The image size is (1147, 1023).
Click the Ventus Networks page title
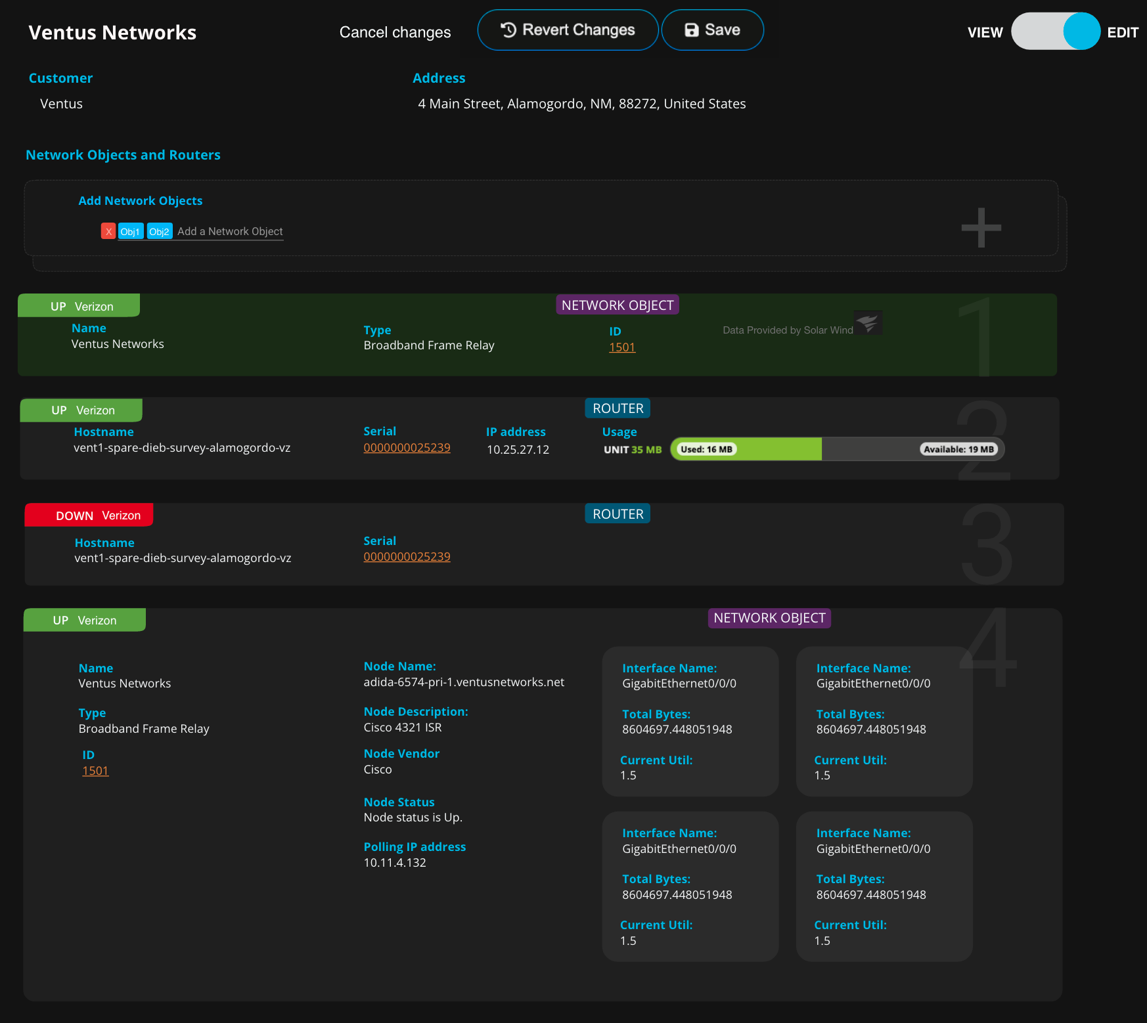(112, 32)
